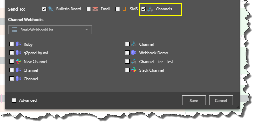This screenshot has width=258, height=126.
Task: Check the g2prod by avi webhook
Action: pos(12,53)
